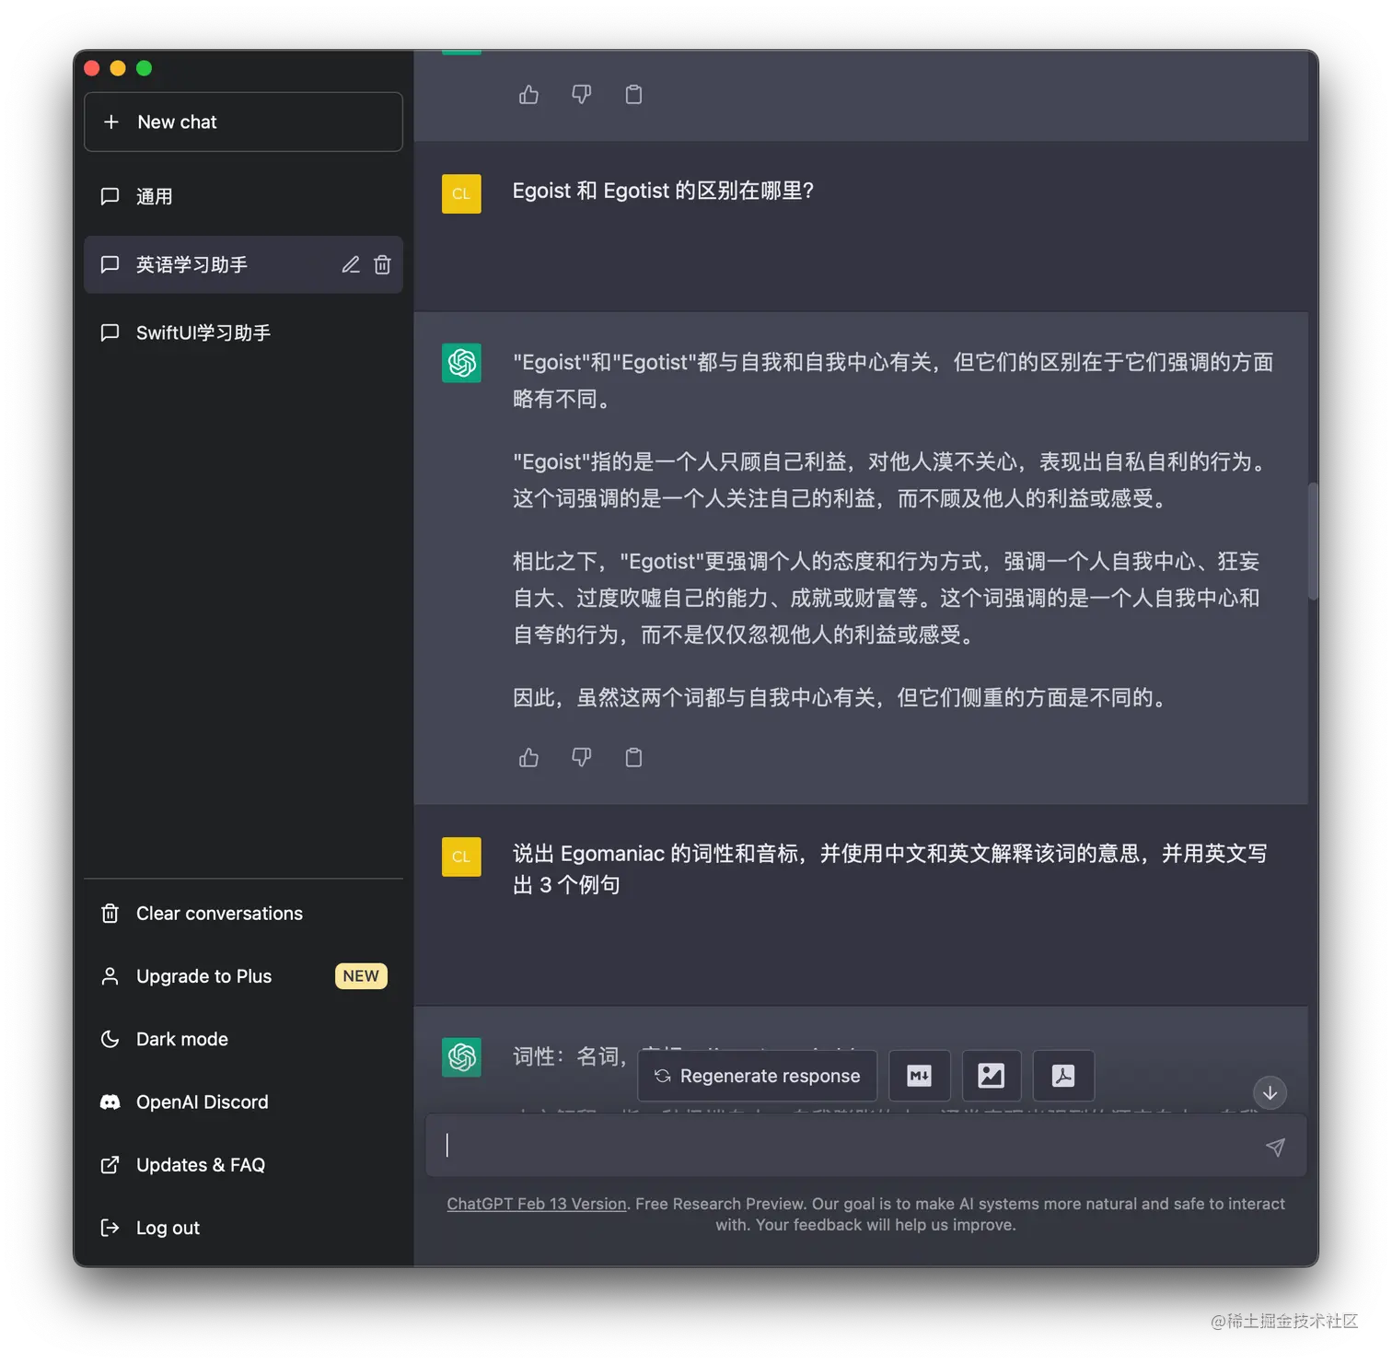Click the green maximize window button
The height and width of the screenshot is (1364, 1392).
coord(144,68)
